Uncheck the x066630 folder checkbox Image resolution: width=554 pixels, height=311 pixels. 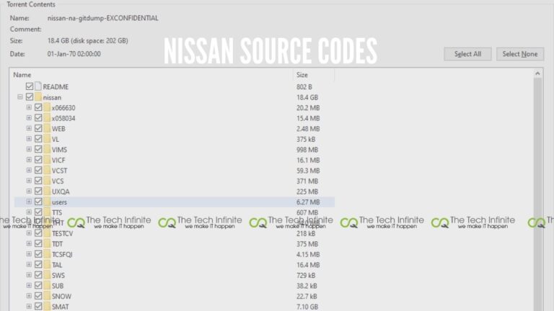[38, 107]
